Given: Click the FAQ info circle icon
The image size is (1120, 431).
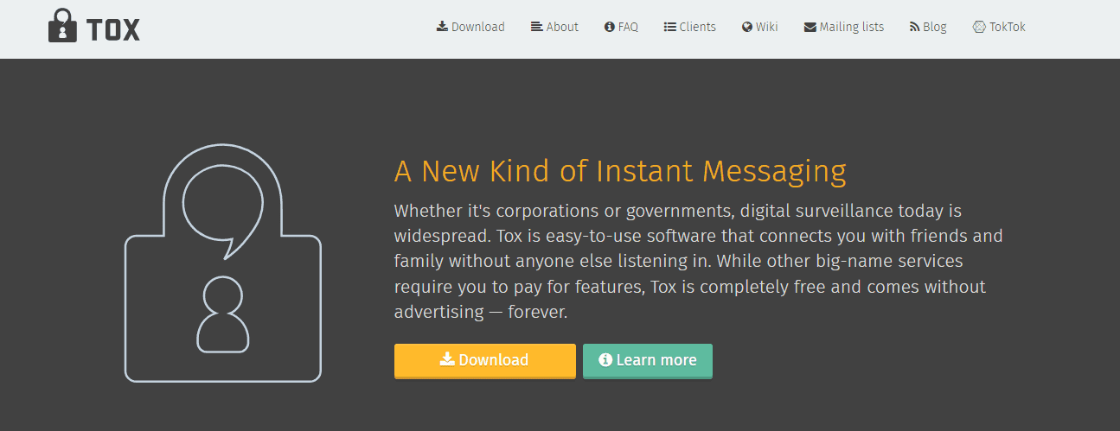Looking at the screenshot, I should (x=609, y=27).
